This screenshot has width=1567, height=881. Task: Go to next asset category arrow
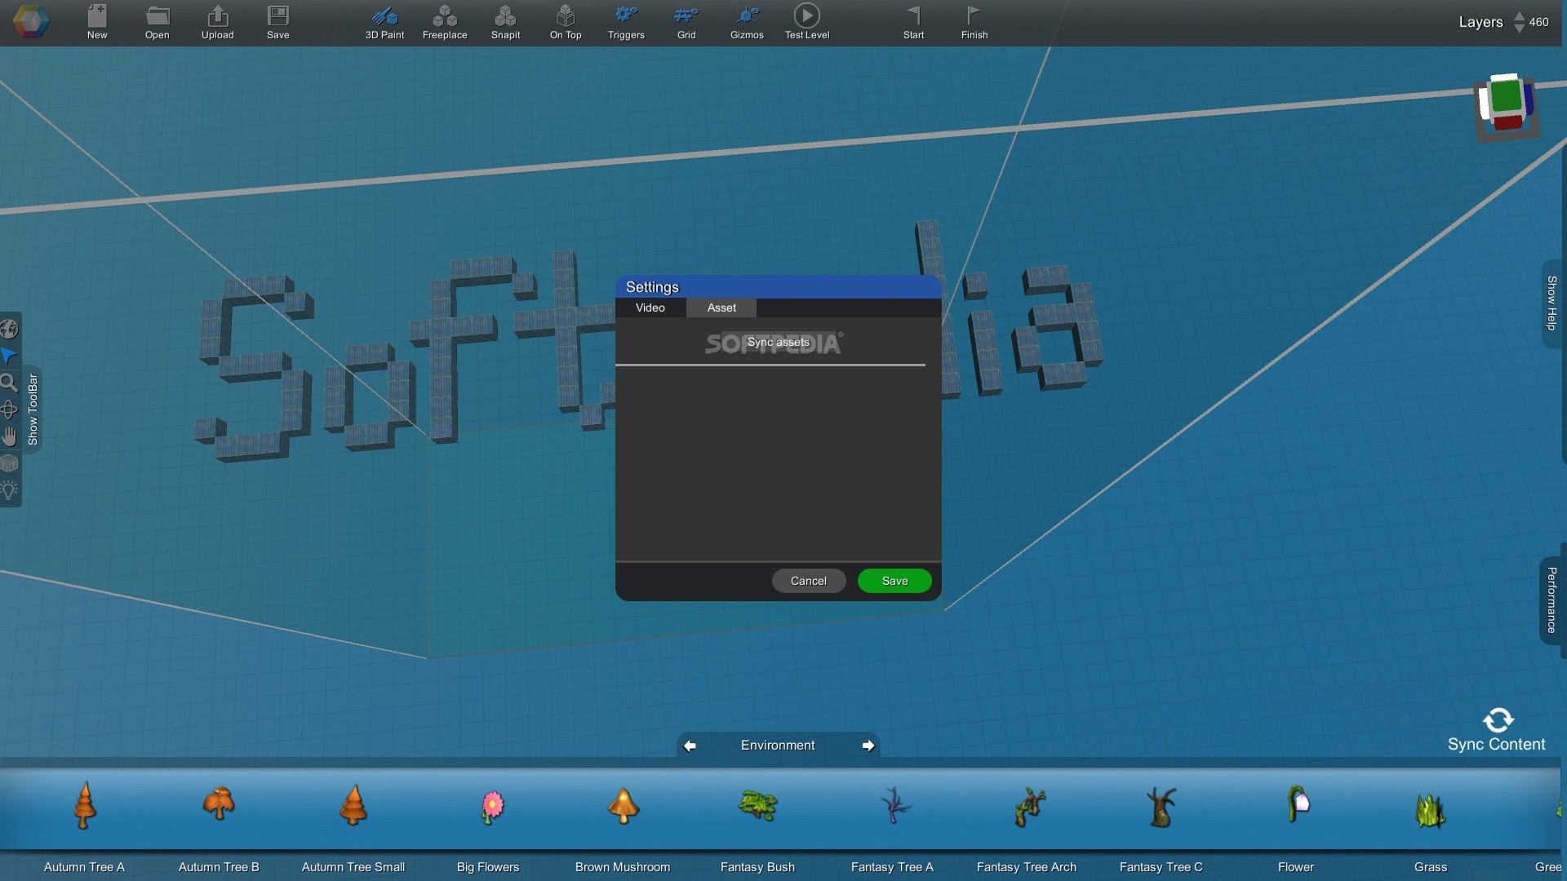[x=868, y=746]
